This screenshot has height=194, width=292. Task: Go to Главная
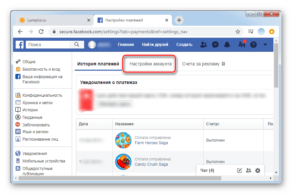[126, 45]
